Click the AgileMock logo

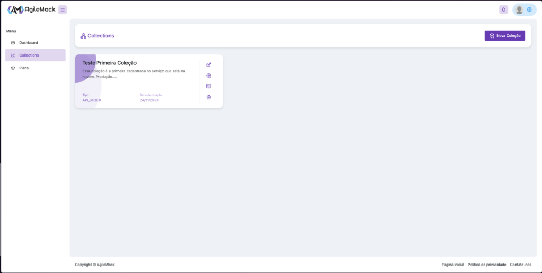click(x=31, y=10)
